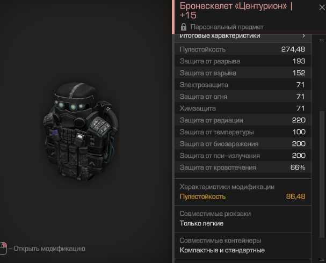Open the Совместимые рюкзаки section
Image resolution: width=326 pixels, height=263 pixels.
tap(243, 219)
